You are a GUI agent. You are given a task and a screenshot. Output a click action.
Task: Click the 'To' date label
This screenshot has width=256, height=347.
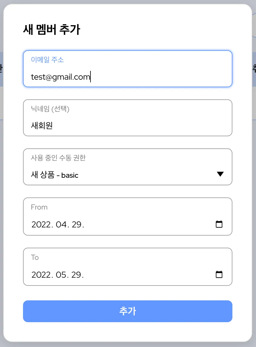(x=35, y=257)
